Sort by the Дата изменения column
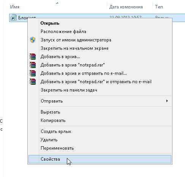Viewport: 185px width, 177px height. tap(126, 7)
